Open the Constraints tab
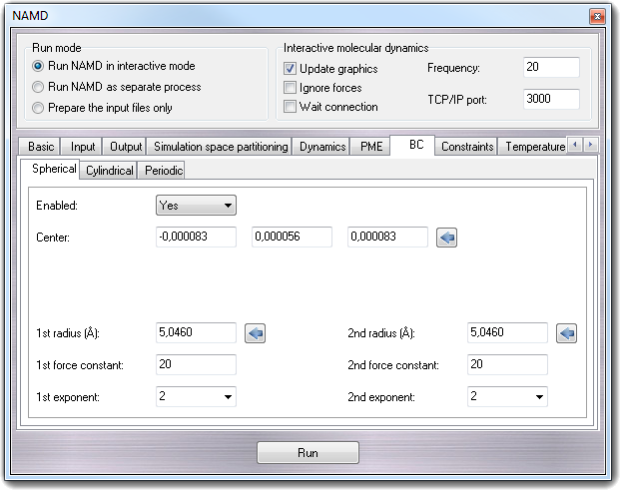620x490 pixels. [x=467, y=147]
